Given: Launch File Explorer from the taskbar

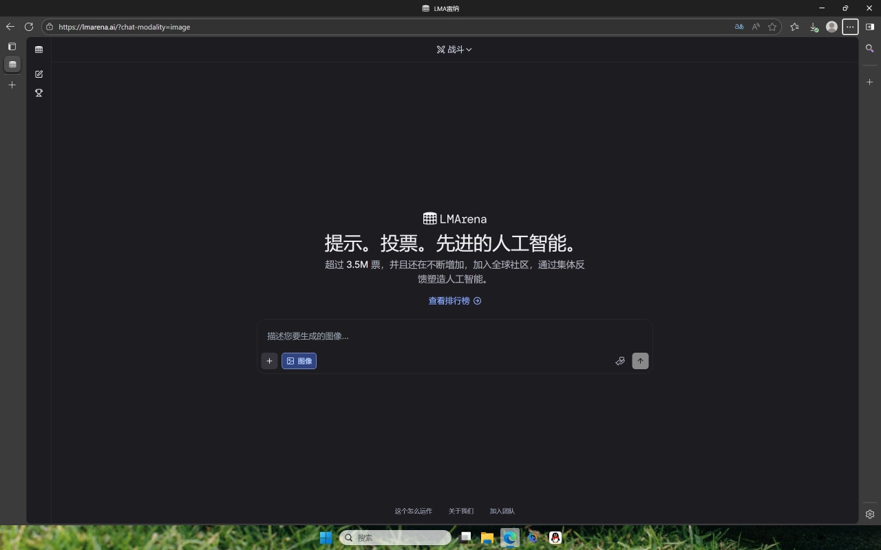Looking at the screenshot, I should coord(487,538).
